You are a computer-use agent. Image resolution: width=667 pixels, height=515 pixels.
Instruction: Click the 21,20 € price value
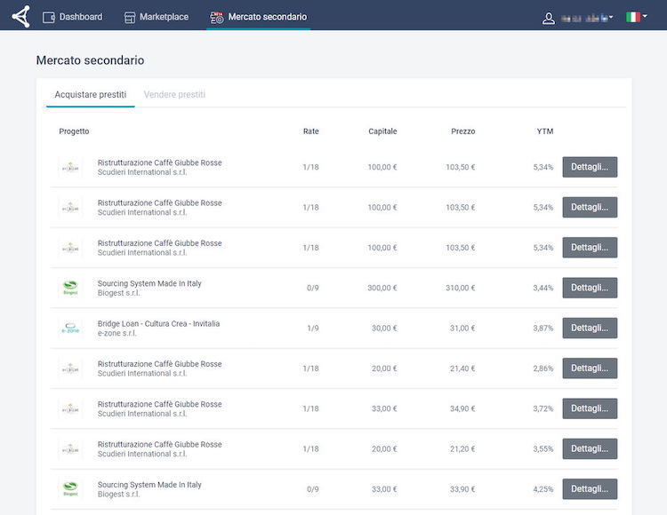[462, 448]
